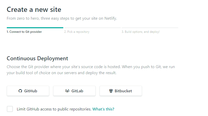Select the Bitbucket provider button text

coord(123,91)
